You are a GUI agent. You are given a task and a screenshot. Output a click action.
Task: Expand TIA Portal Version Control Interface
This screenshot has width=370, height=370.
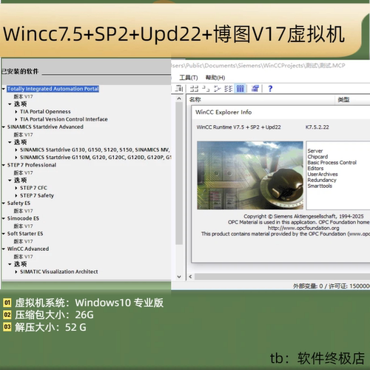[x=16, y=119]
